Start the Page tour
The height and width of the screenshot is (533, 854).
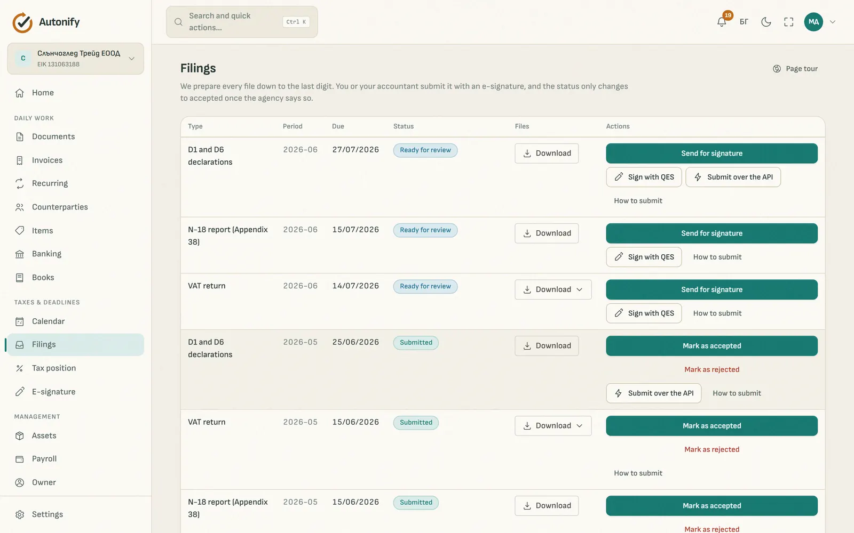tap(795, 69)
